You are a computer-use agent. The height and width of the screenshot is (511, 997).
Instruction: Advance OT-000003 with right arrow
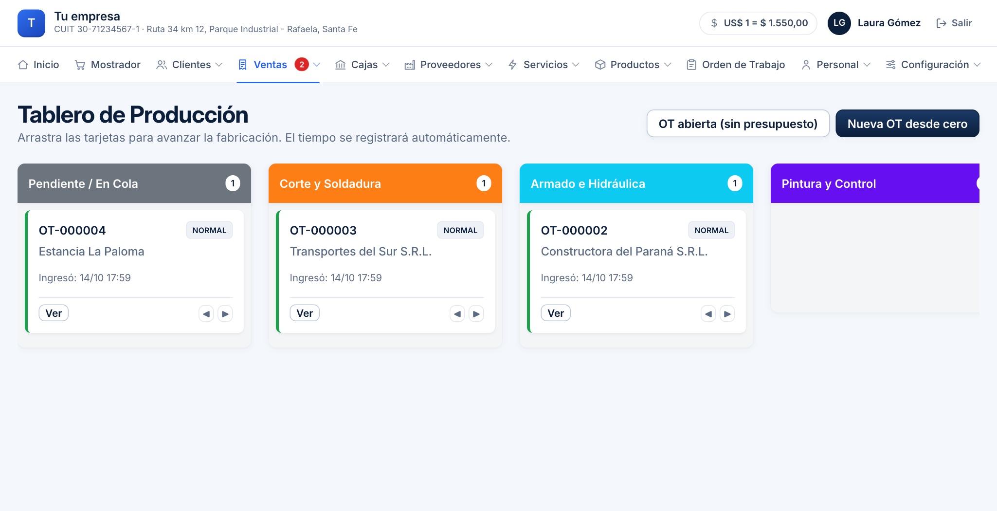pyautogui.click(x=476, y=314)
